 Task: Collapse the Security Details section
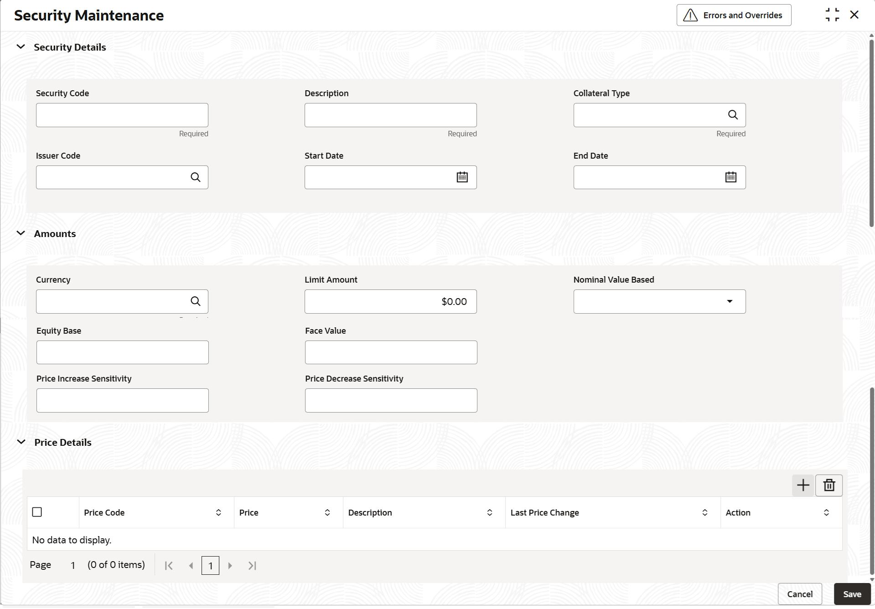click(21, 46)
